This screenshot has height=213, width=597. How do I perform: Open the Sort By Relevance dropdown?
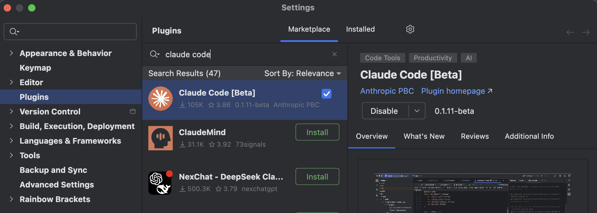click(x=303, y=73)
